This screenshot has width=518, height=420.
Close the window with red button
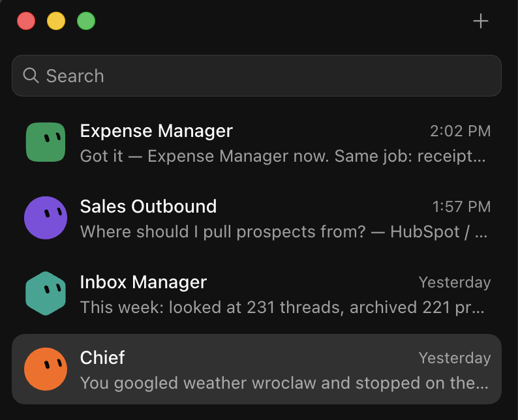pos(26,21)
